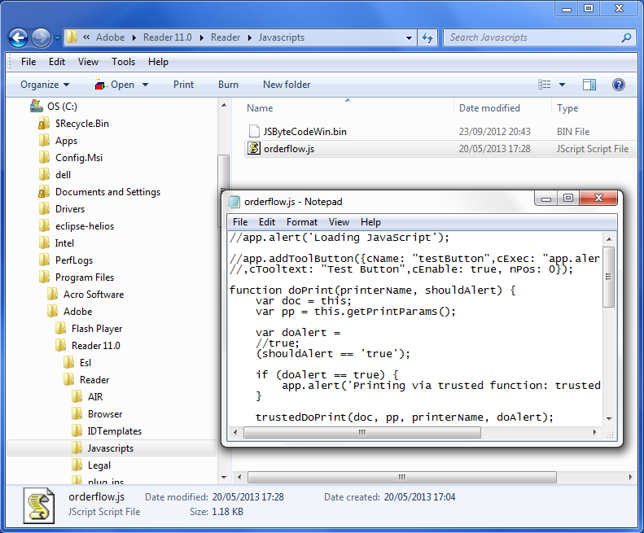Open the Explorer Edit menu
The image size is (644, 533).
coord(57,62)
